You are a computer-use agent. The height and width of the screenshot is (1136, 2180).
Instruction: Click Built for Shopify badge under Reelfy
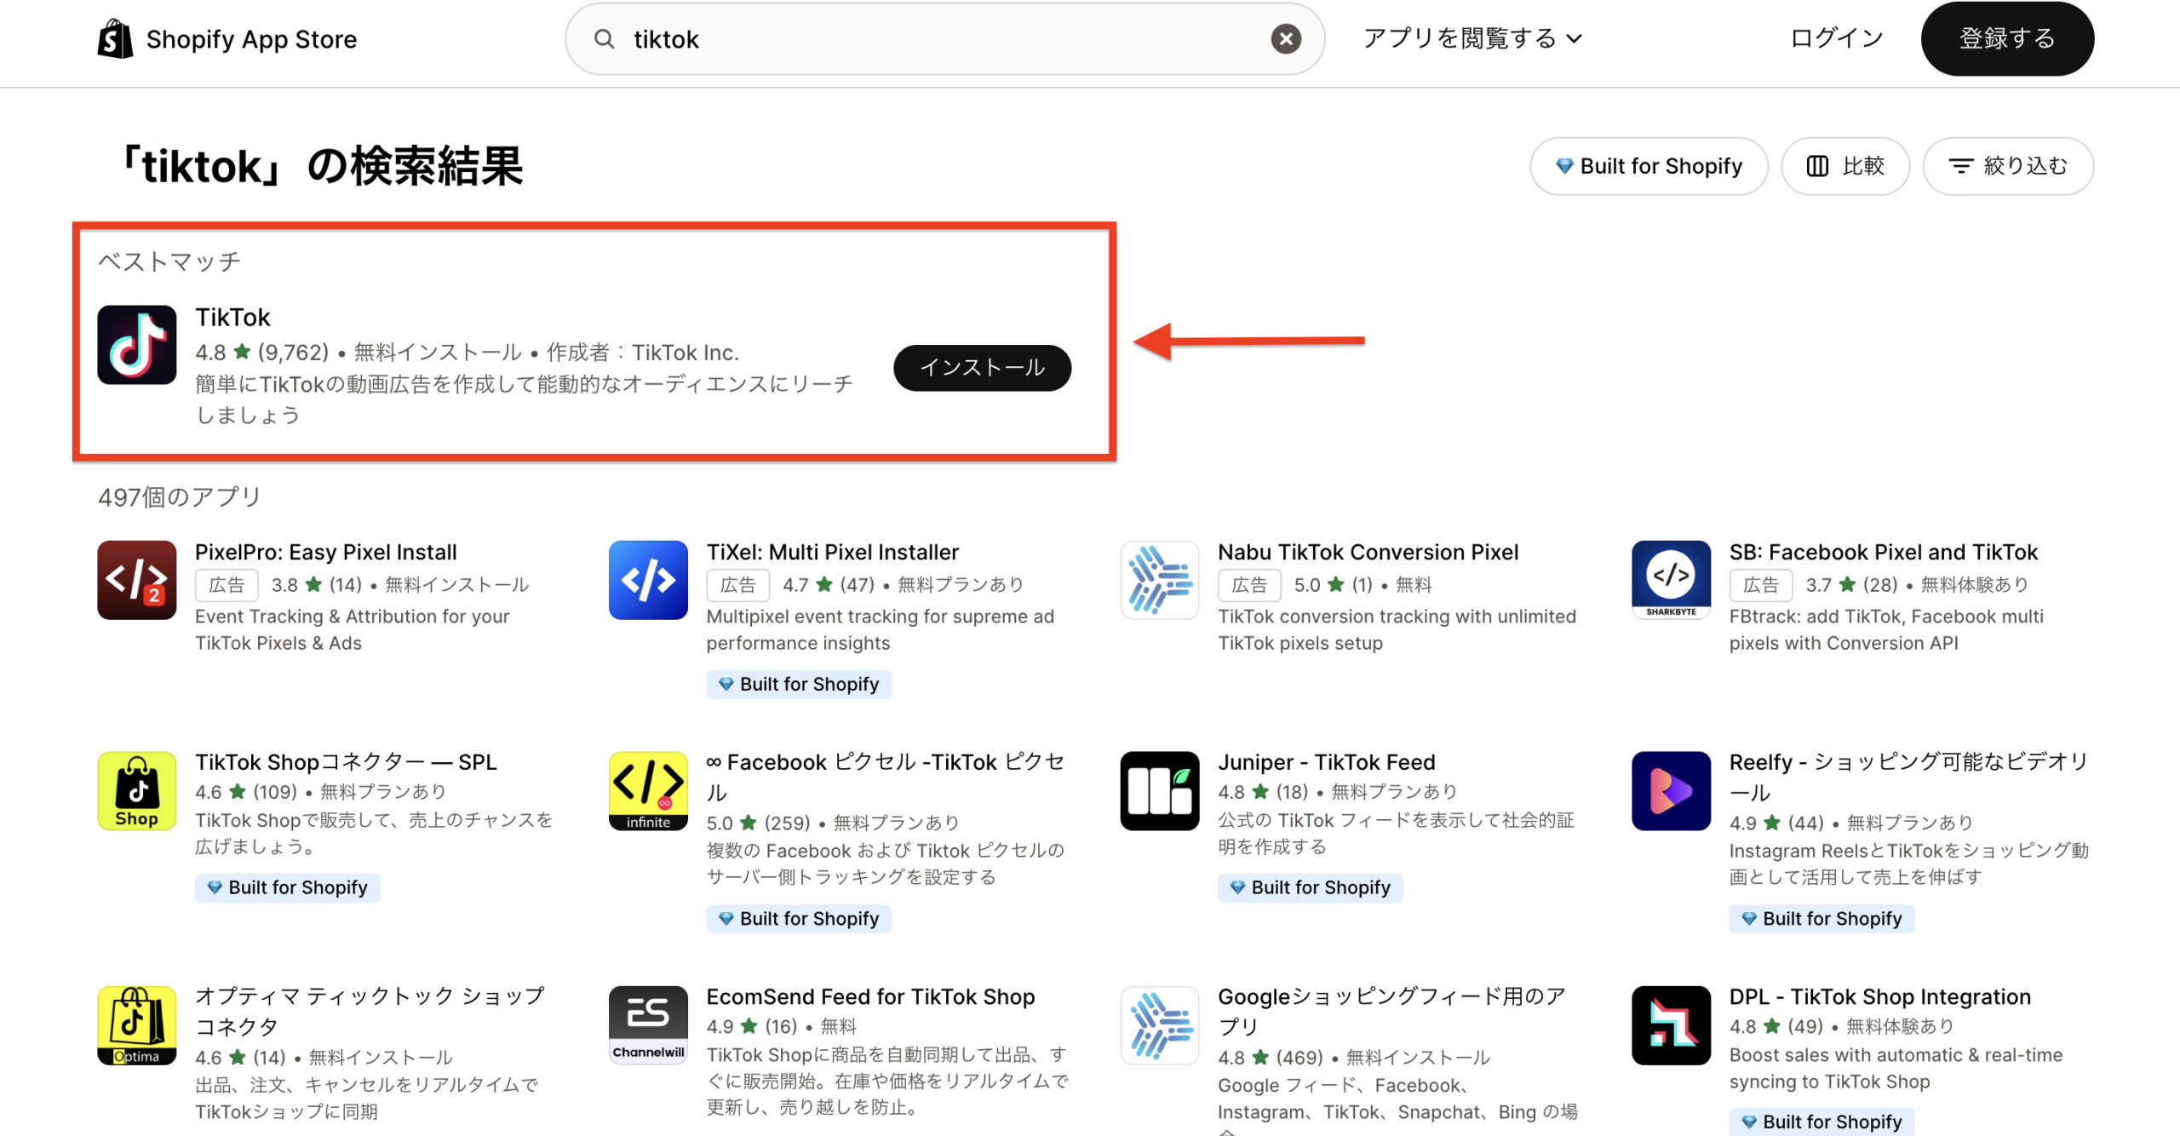click(1822, 919)
